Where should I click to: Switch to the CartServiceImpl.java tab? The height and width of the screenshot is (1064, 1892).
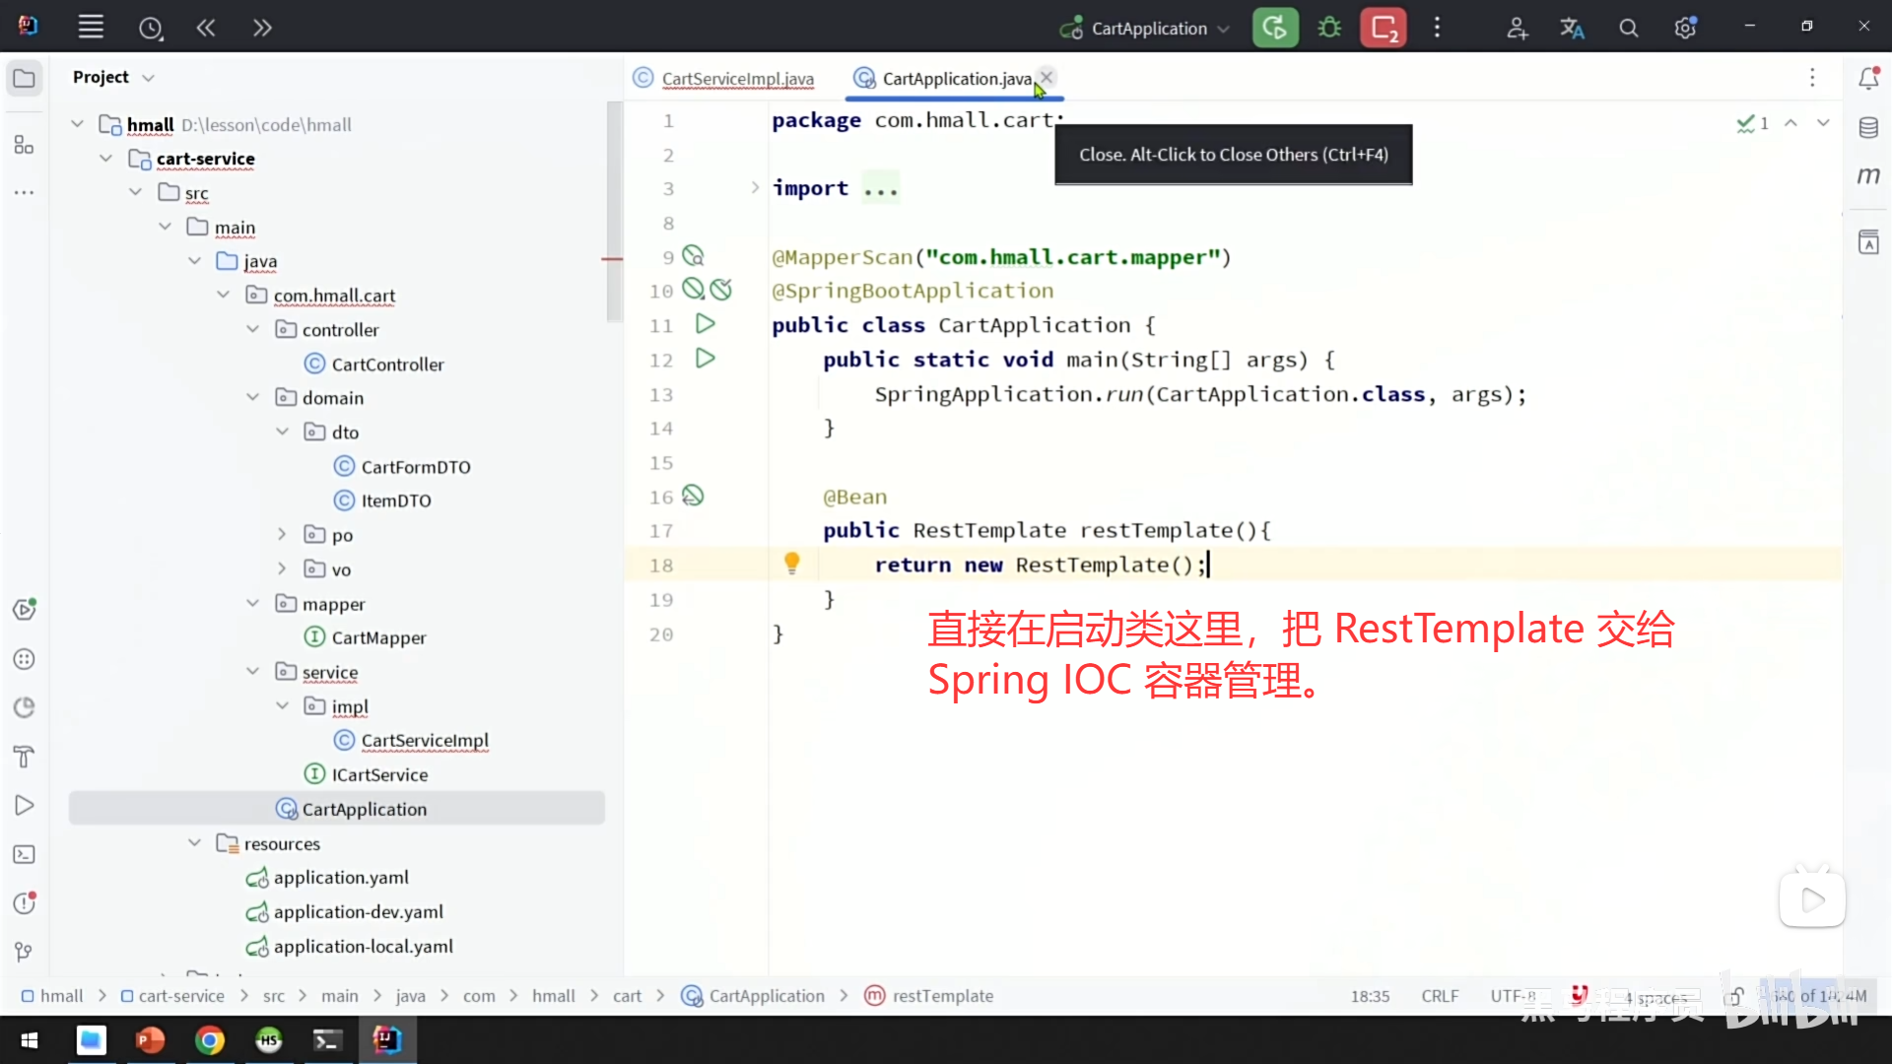point(737,79)
